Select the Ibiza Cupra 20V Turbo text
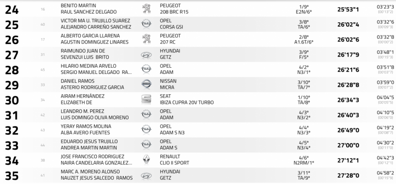Image resolution: width=396 pixels, height=184 pixels. pos(186,102)
